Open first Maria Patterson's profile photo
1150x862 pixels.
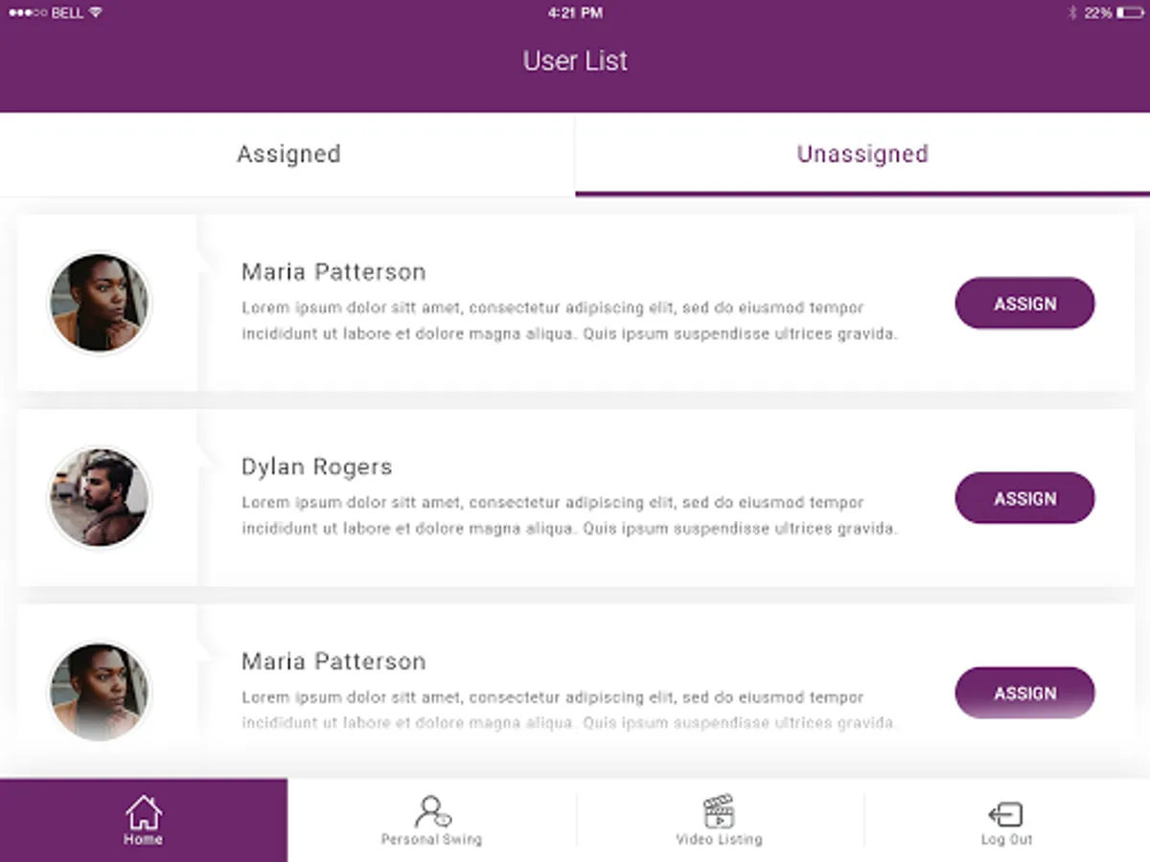click(100, 303)
